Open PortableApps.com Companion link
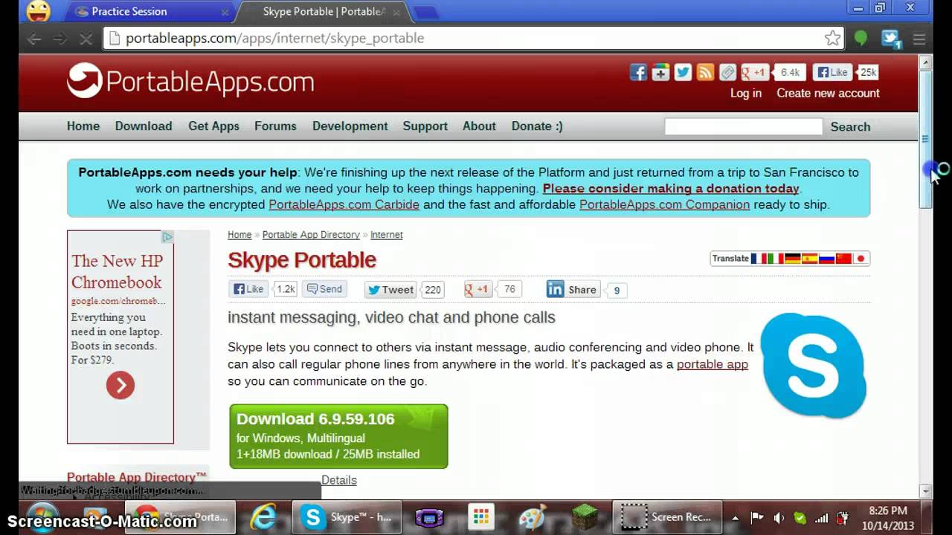 tap(664, 204)
